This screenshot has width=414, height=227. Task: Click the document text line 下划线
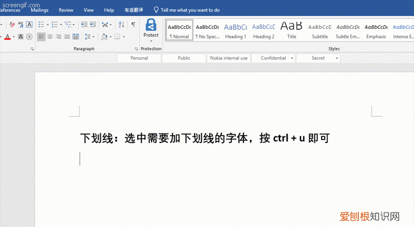point(205,138)
